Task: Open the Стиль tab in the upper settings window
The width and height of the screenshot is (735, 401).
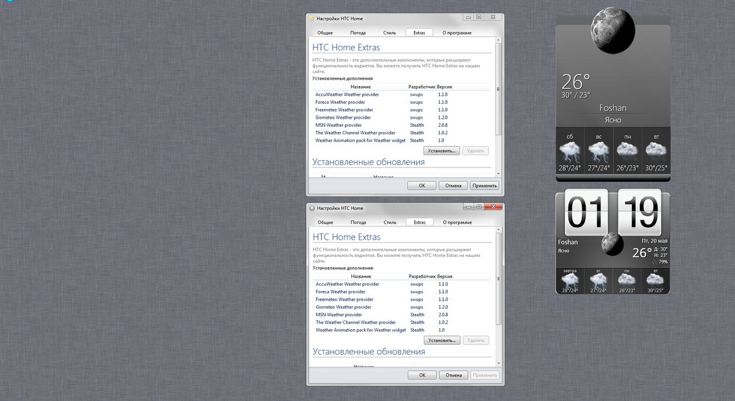Action: (x=390, y=33)
